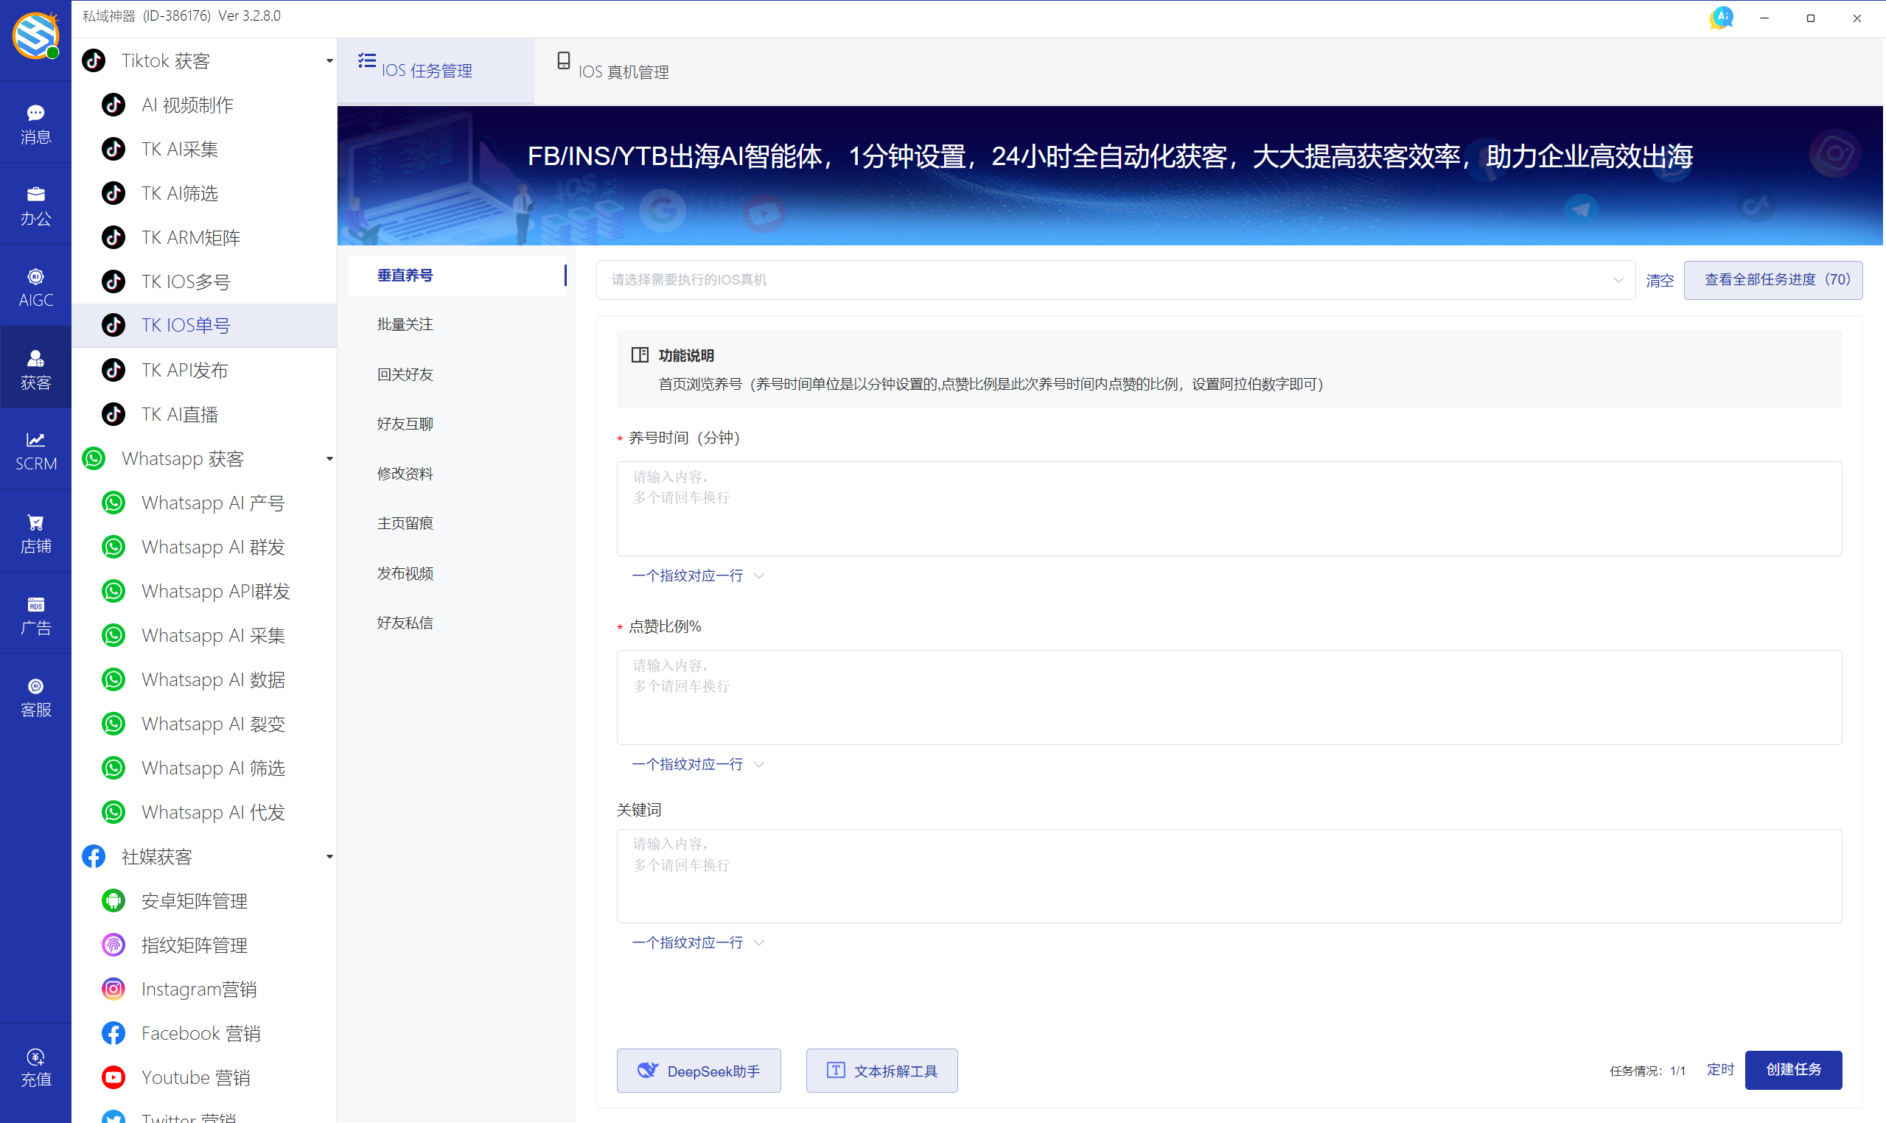Open 查看全部任务进度 (70)
1886x1123 pixels.
[1773, 279]
